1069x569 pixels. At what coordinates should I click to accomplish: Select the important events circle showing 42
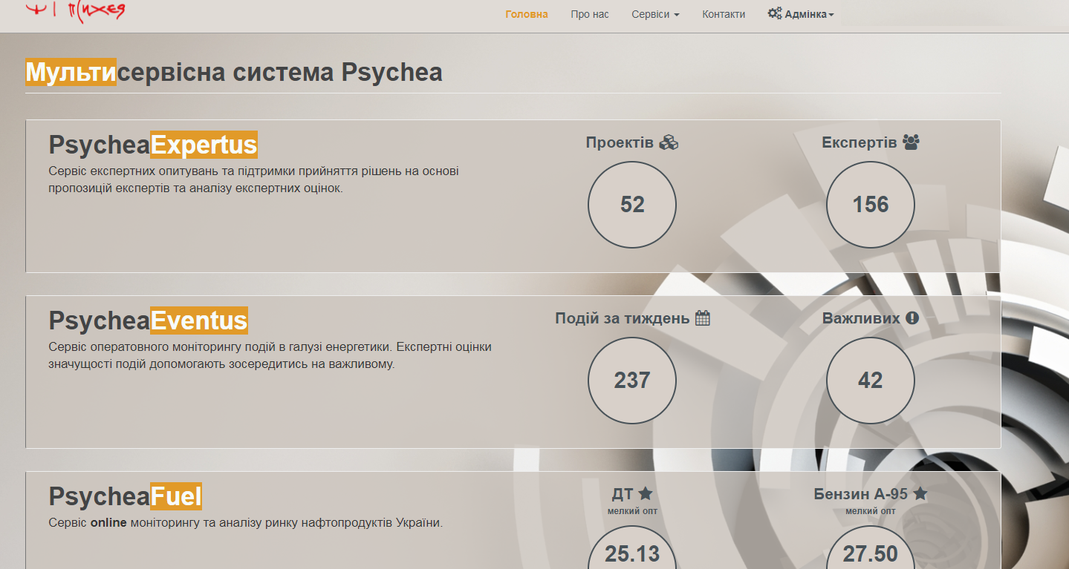(870, 381)
